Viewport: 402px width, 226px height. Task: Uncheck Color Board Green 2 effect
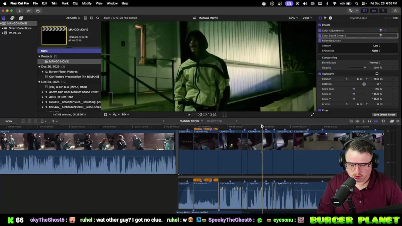point(320,35)
